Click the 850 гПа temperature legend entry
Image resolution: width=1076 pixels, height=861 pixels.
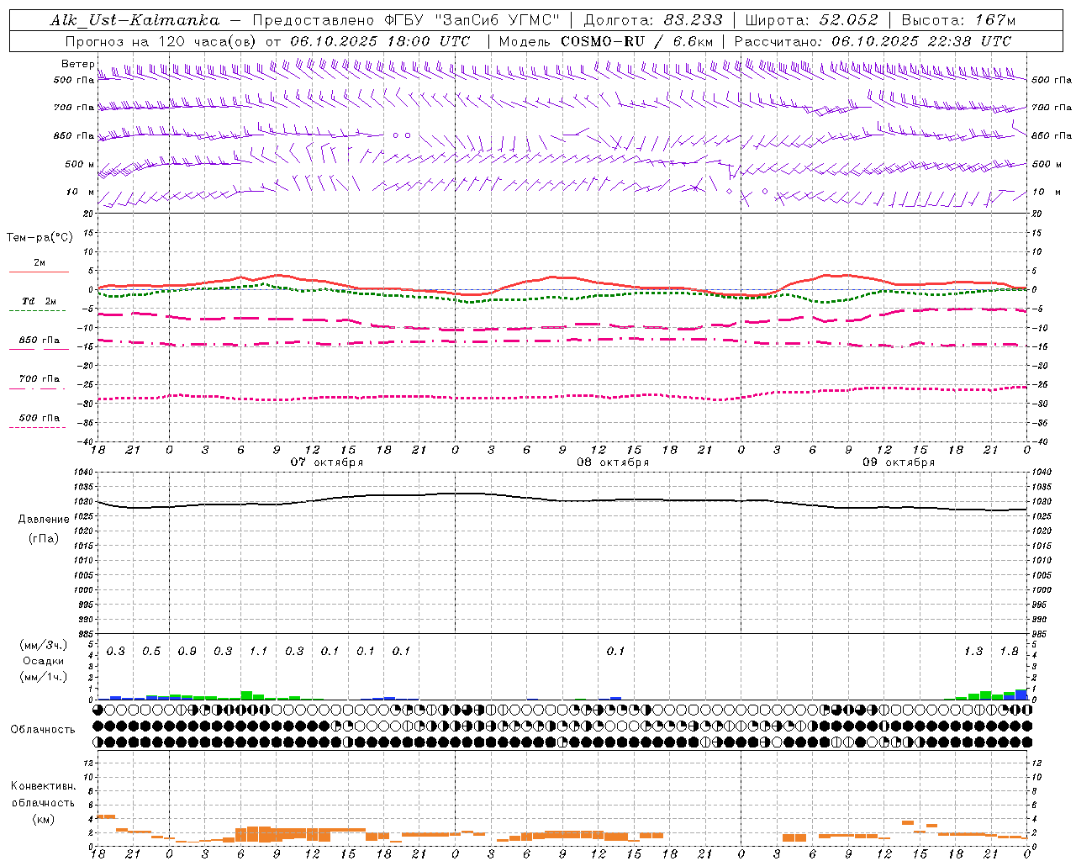40,341
